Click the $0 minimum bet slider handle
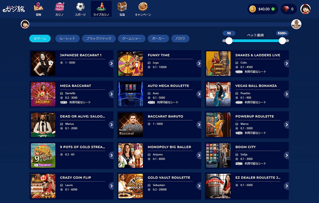This screenshot has width=319, height=203. pos(229,41)
